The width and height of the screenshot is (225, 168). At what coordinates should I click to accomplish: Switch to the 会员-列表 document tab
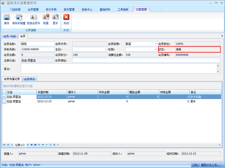coord(10,36)
